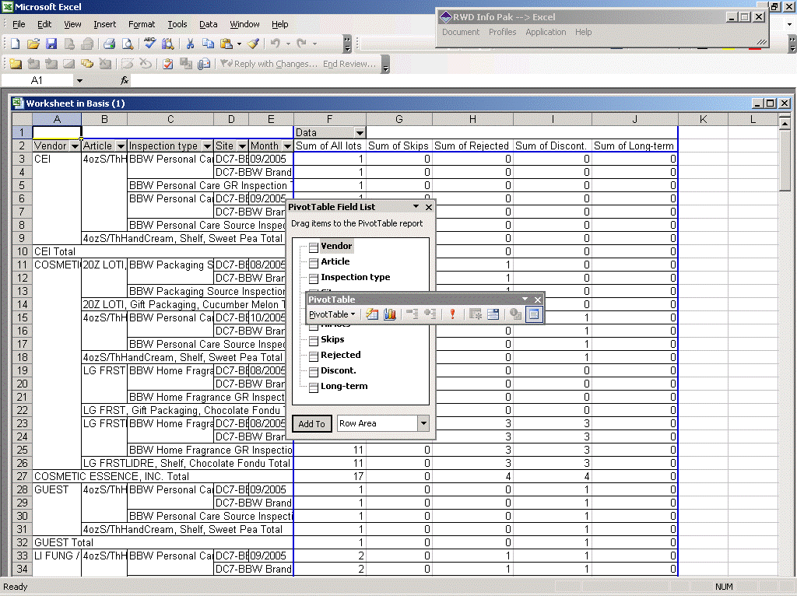Refresh Data with red exclamation icon
This screenshot has width=797, height=596.
[452, 314]
